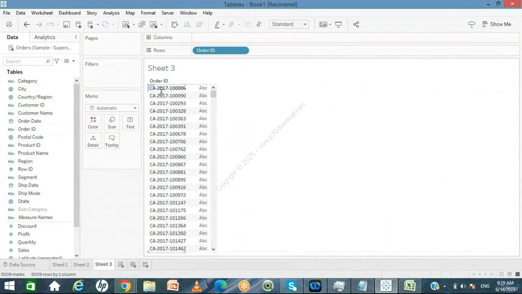Click the Sort ascending icon
This screenshot has width=522, height=294.
point(187,24)
